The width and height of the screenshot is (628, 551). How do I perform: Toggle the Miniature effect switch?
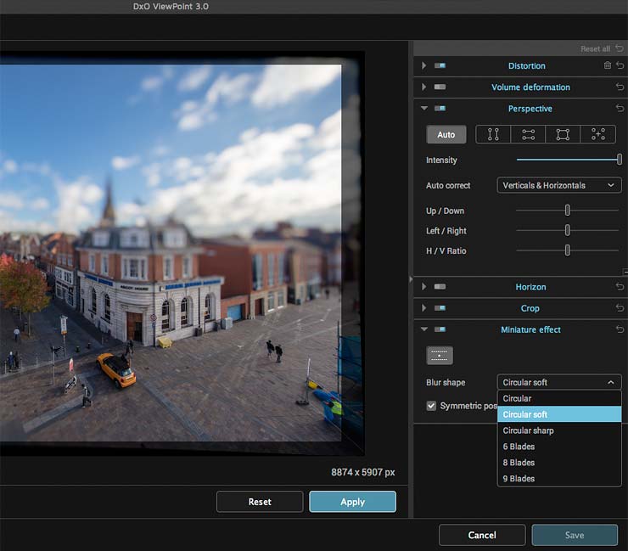pyautogui.click(x=440, y=329)
